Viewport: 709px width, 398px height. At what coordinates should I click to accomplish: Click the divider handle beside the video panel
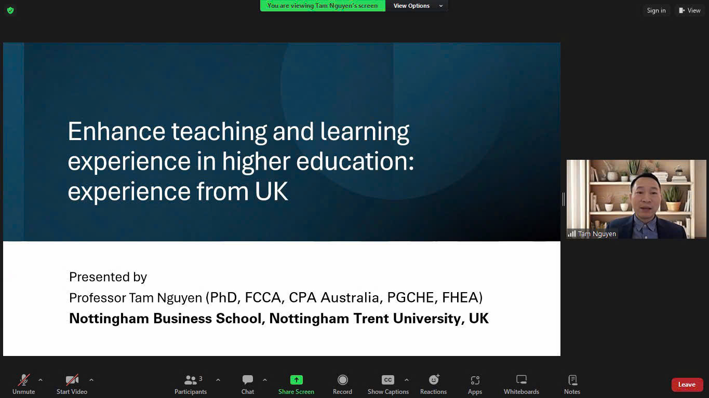(x=564, y=199)
